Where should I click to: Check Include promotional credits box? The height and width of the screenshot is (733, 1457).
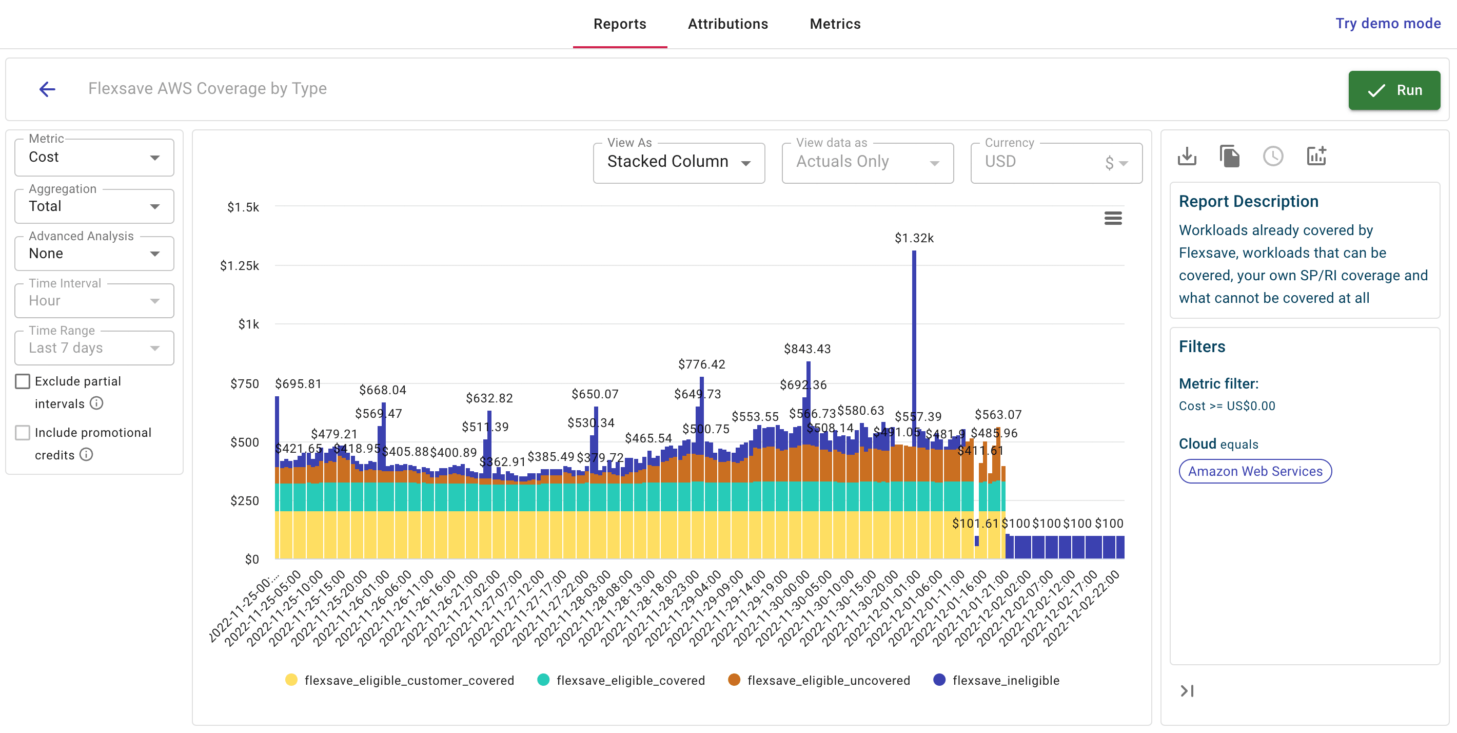point(23,432)
